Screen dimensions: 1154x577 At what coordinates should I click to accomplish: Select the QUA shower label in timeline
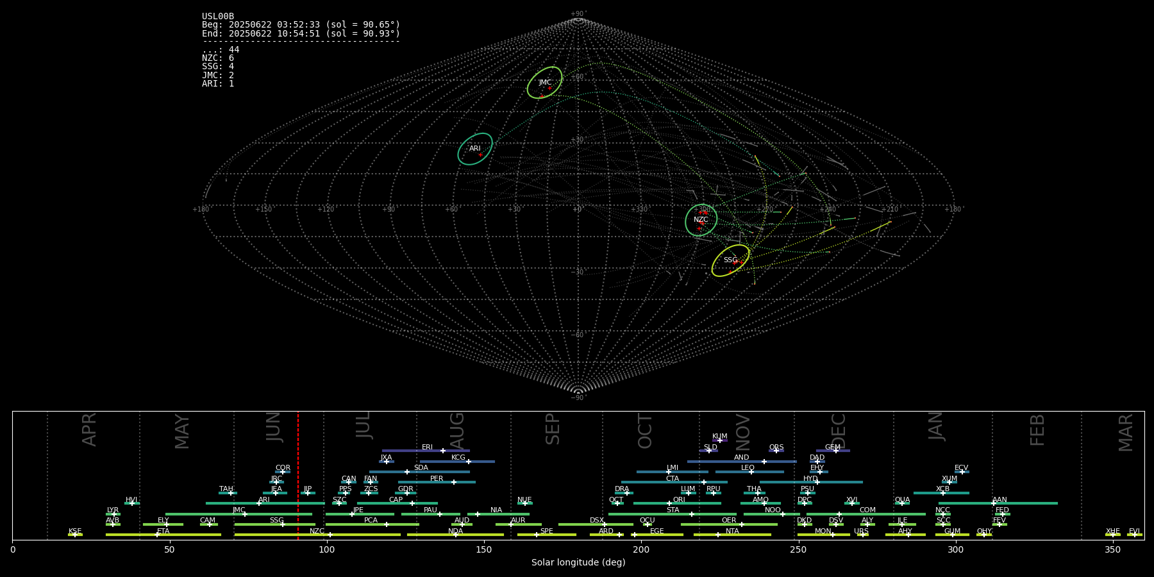(903, 500)
